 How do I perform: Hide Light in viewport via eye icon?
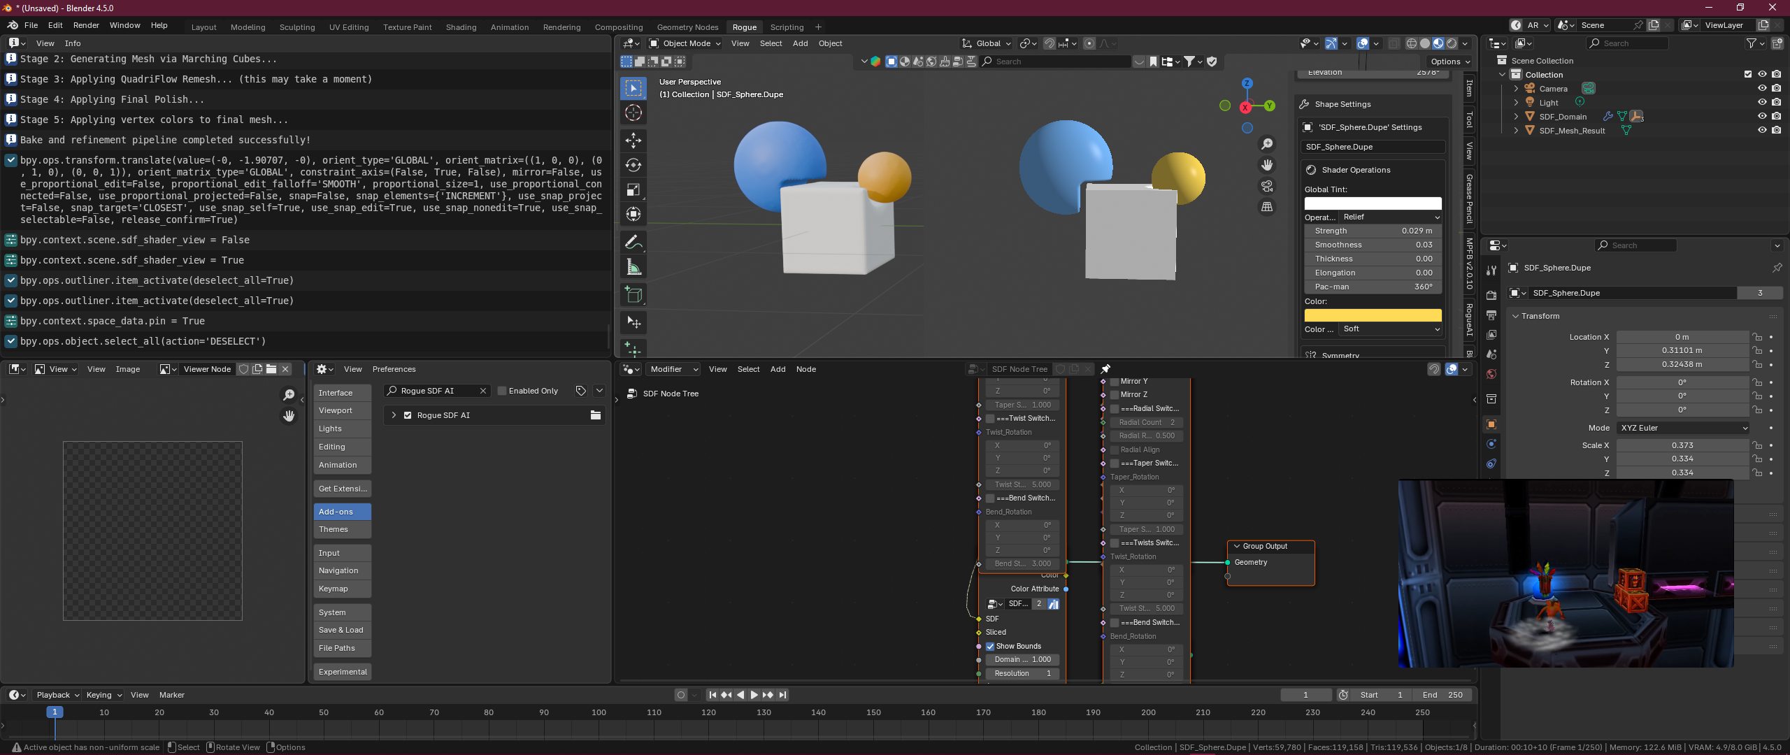click(x=1762, y=103)
